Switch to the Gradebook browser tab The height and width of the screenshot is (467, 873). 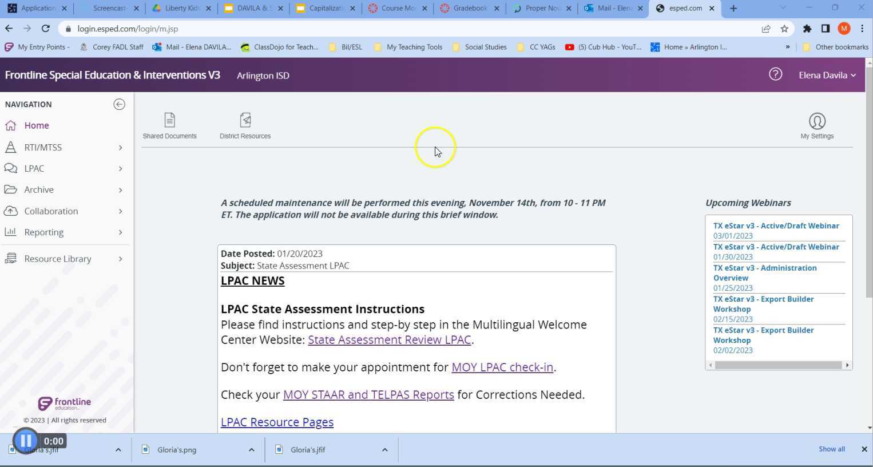coord(469,8)
